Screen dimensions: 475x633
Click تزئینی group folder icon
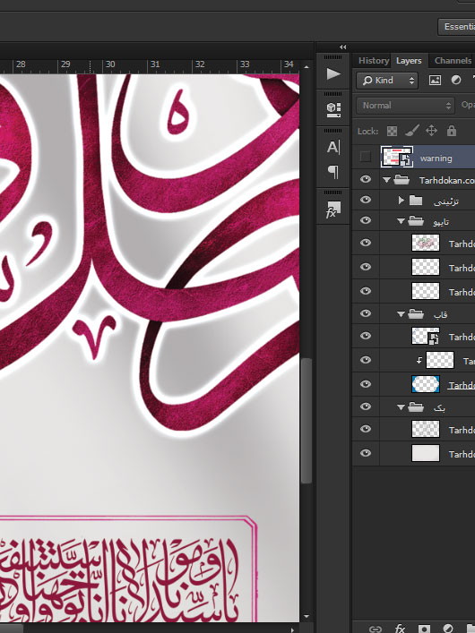[416, 201]
